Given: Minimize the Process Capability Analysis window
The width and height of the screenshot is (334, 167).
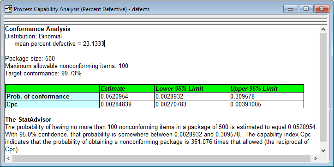Looking at the screenshot, I should coord(290,9).
